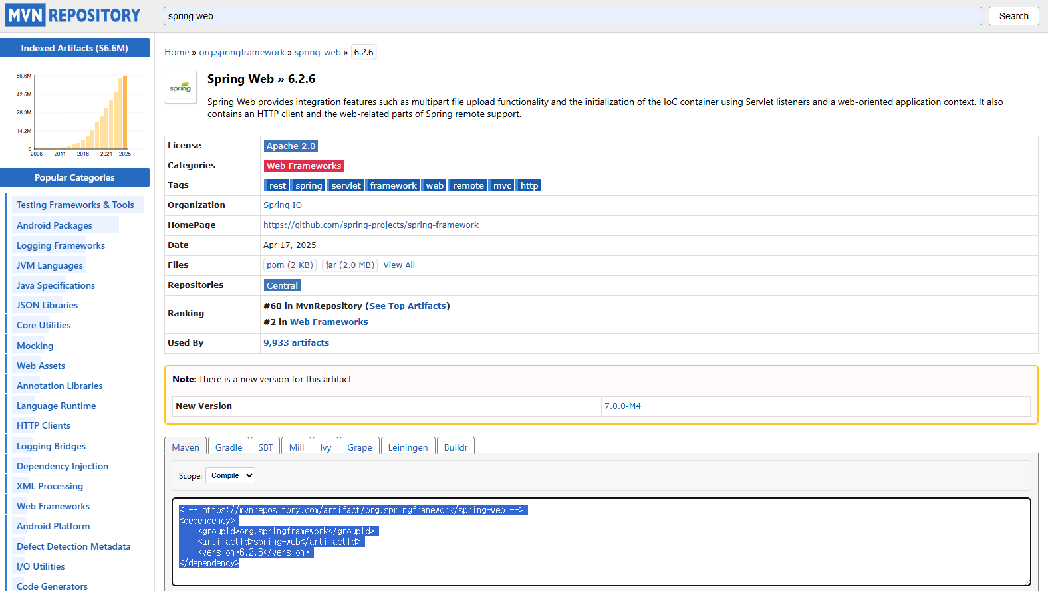Open Mocking category
This screenshot has width=1048, height=591.
(x=35, y=346)
